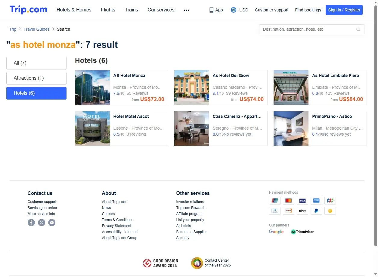Open Hotels & Homes menu

(74, 10)
